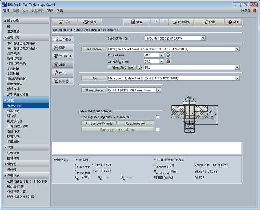Image resolution: width=260 pixels, height=210 pixels.
Task: Open the 计算报告 report button
Action: pos(181,22)
